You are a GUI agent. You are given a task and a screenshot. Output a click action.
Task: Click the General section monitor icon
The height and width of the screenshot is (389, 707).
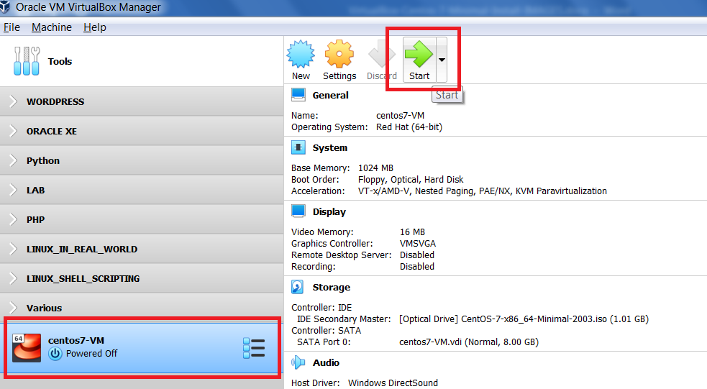point(298,95)
